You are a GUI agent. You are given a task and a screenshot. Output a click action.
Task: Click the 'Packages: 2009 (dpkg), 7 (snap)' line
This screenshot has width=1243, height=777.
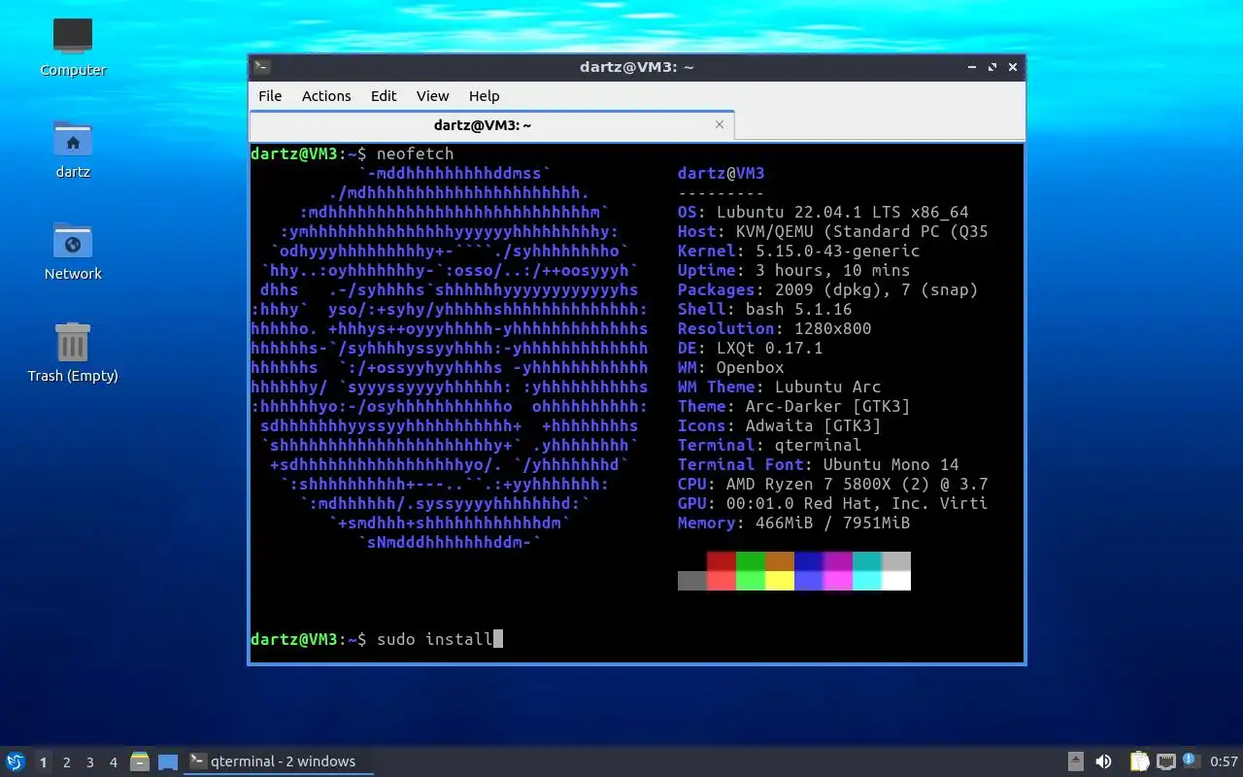pos(827,289)
